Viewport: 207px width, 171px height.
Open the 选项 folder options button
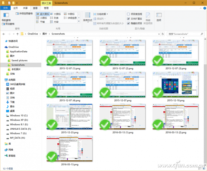click(159, 17)
